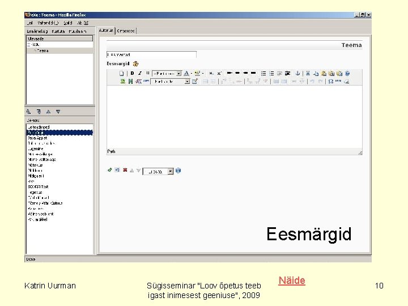
Task: Click the highlight background color icon
Action: tap(197, 74)
